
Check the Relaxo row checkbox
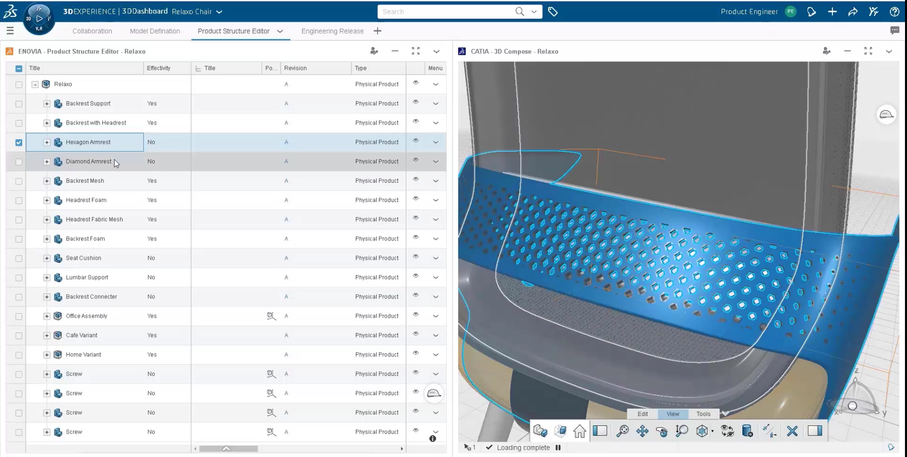(19, 84)
